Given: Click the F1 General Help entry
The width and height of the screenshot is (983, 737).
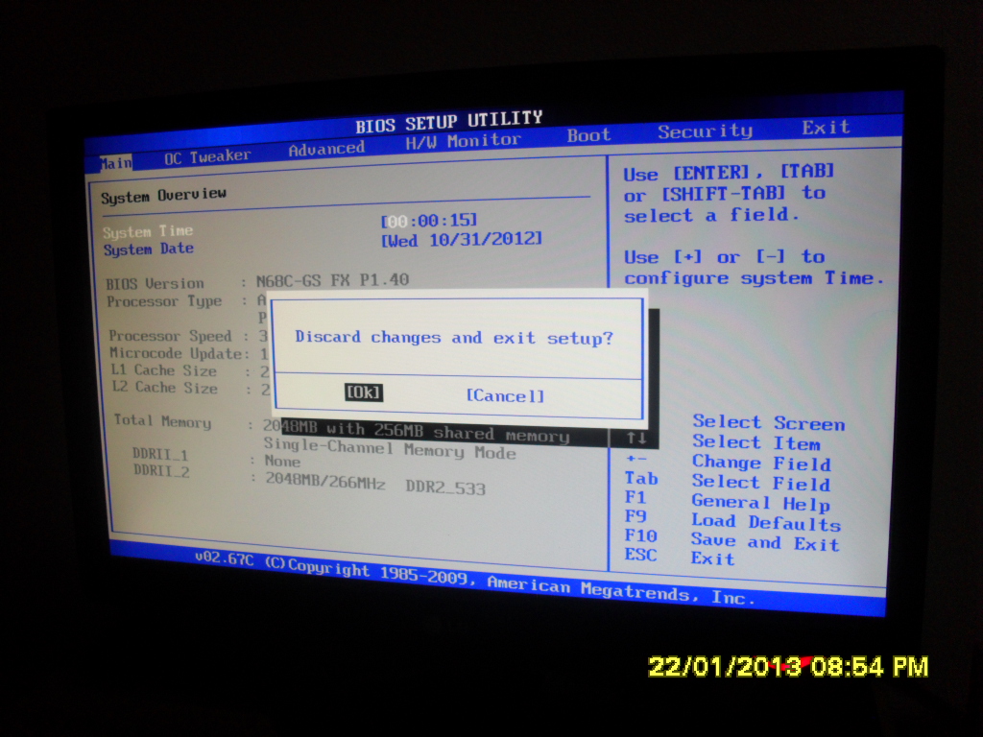Looking at the screenshot, I should coord(728,501).
